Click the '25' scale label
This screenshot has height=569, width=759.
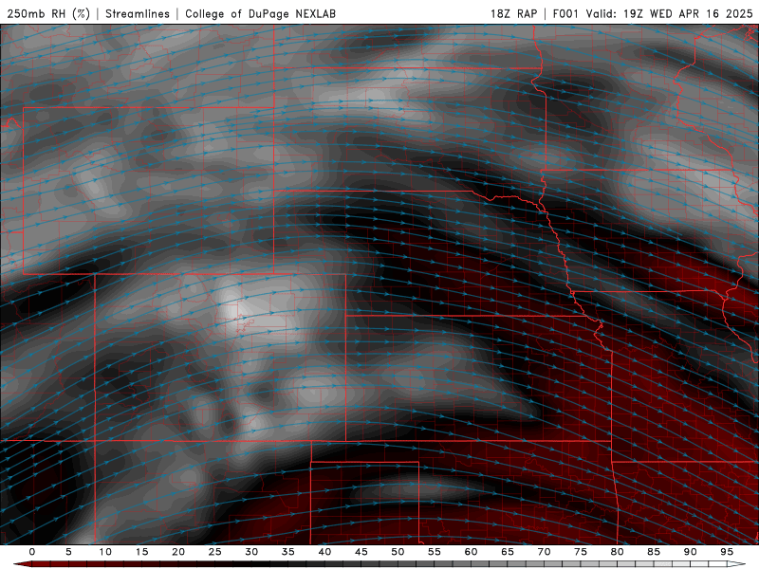point(215,552)
